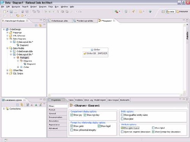Screen dimensions: 190x142
Task: Enable Show not required decoration checkbox
Action: tap(122, 132)
